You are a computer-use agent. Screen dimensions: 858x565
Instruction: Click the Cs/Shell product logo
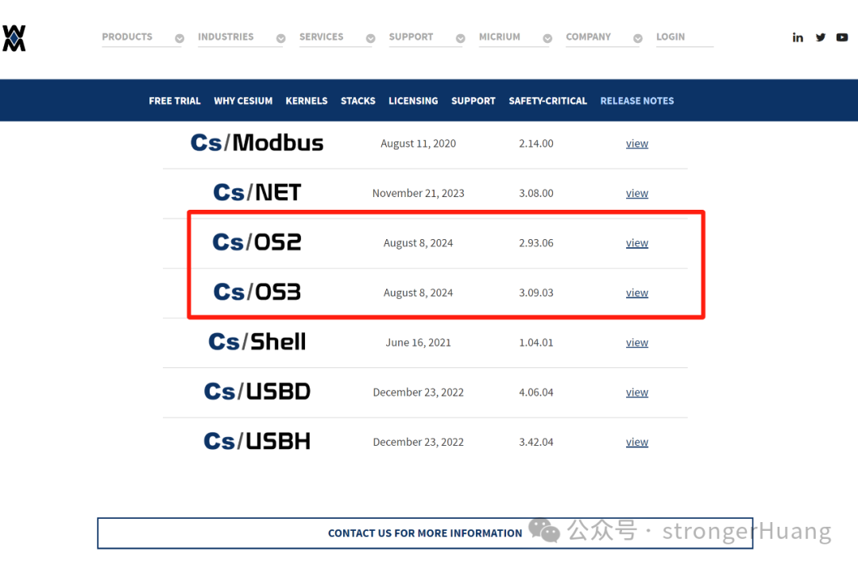point(257,342)
